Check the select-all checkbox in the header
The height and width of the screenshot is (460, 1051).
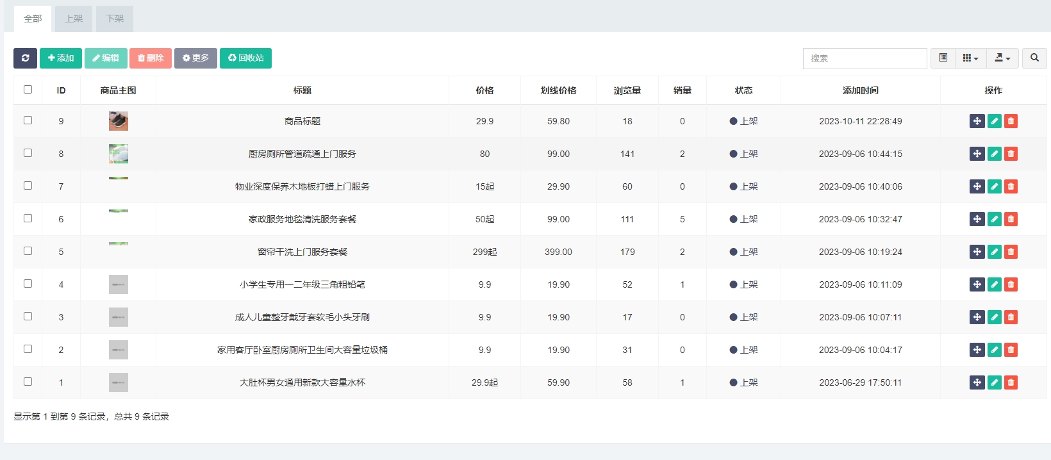(x=28, y=90)
